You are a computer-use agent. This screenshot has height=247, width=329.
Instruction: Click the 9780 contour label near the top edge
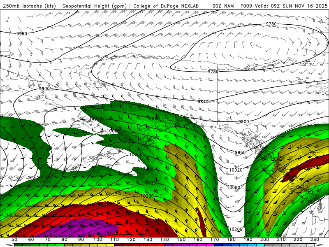(271, 24)
